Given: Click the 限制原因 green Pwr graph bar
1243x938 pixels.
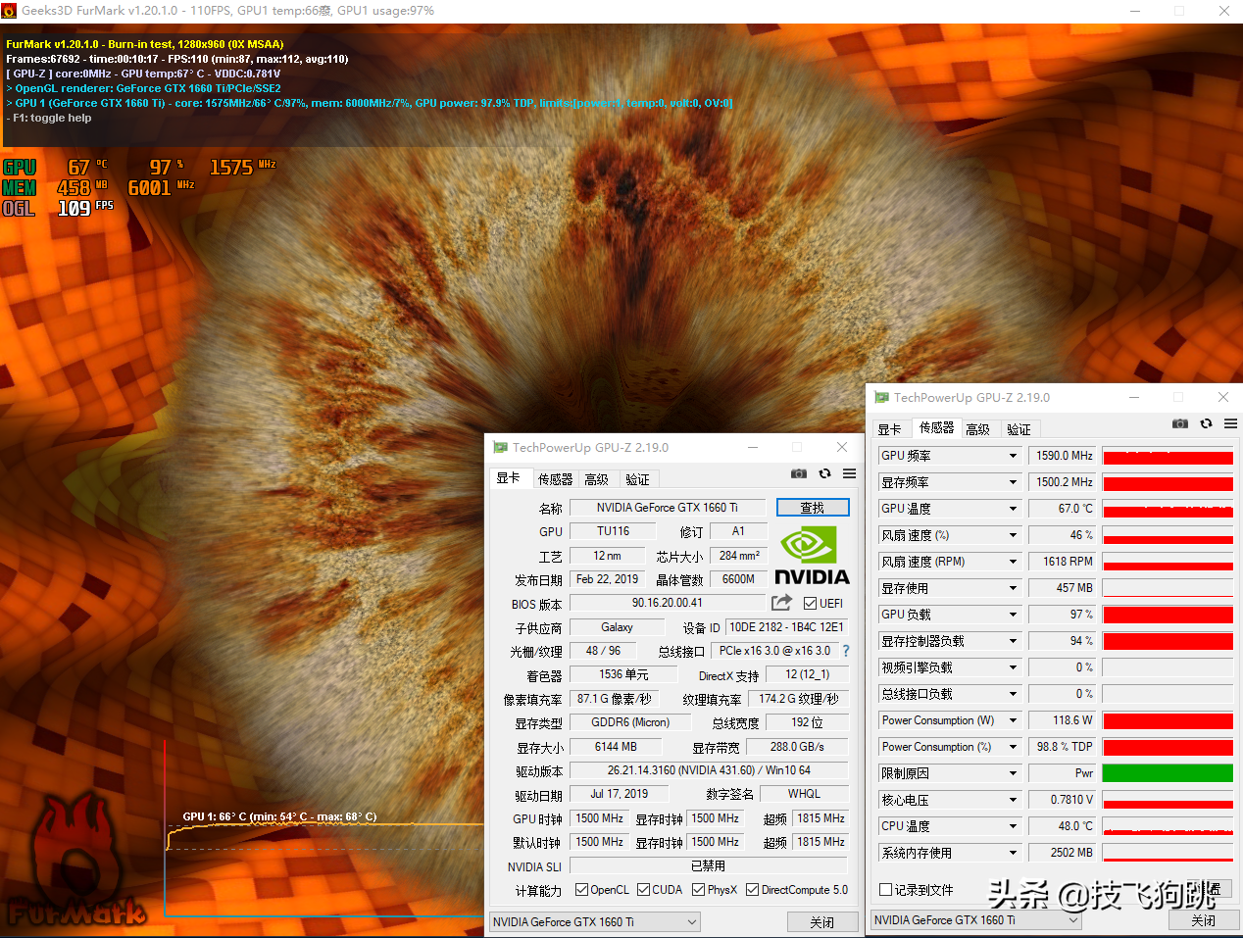Looking at the screenshot, I should [1168, 773].
